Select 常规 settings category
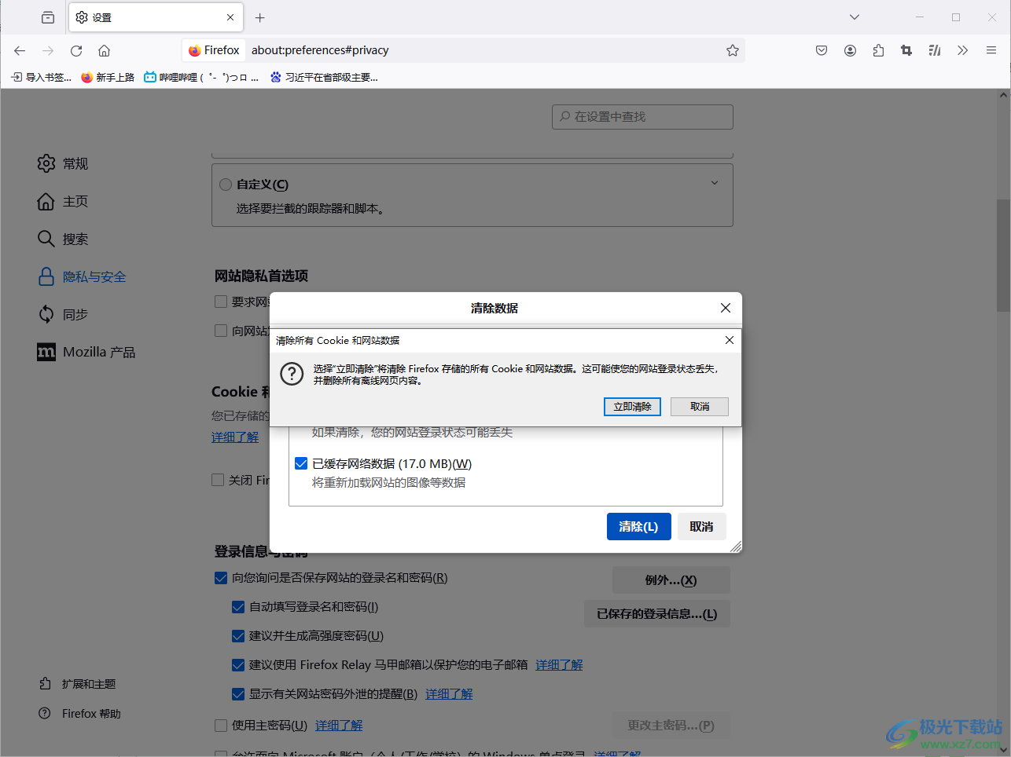The image size is (1011, 757). coord(63,163)
